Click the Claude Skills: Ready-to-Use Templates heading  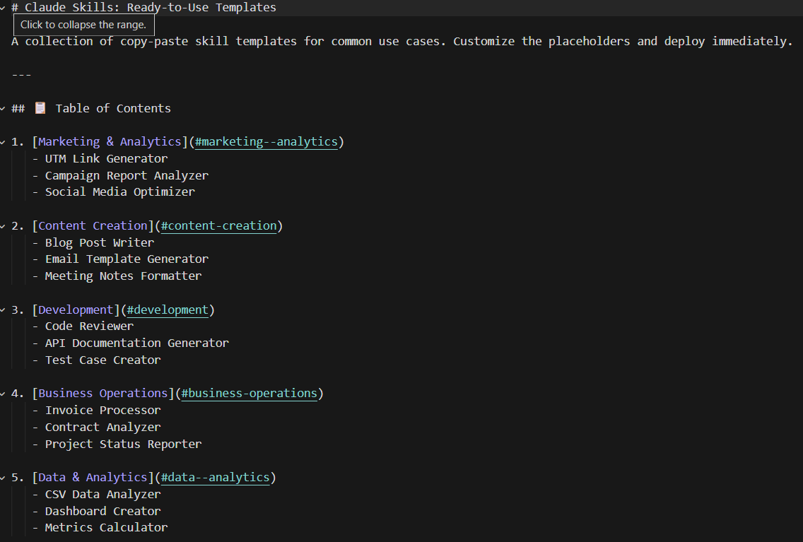(x=144, y=7)
